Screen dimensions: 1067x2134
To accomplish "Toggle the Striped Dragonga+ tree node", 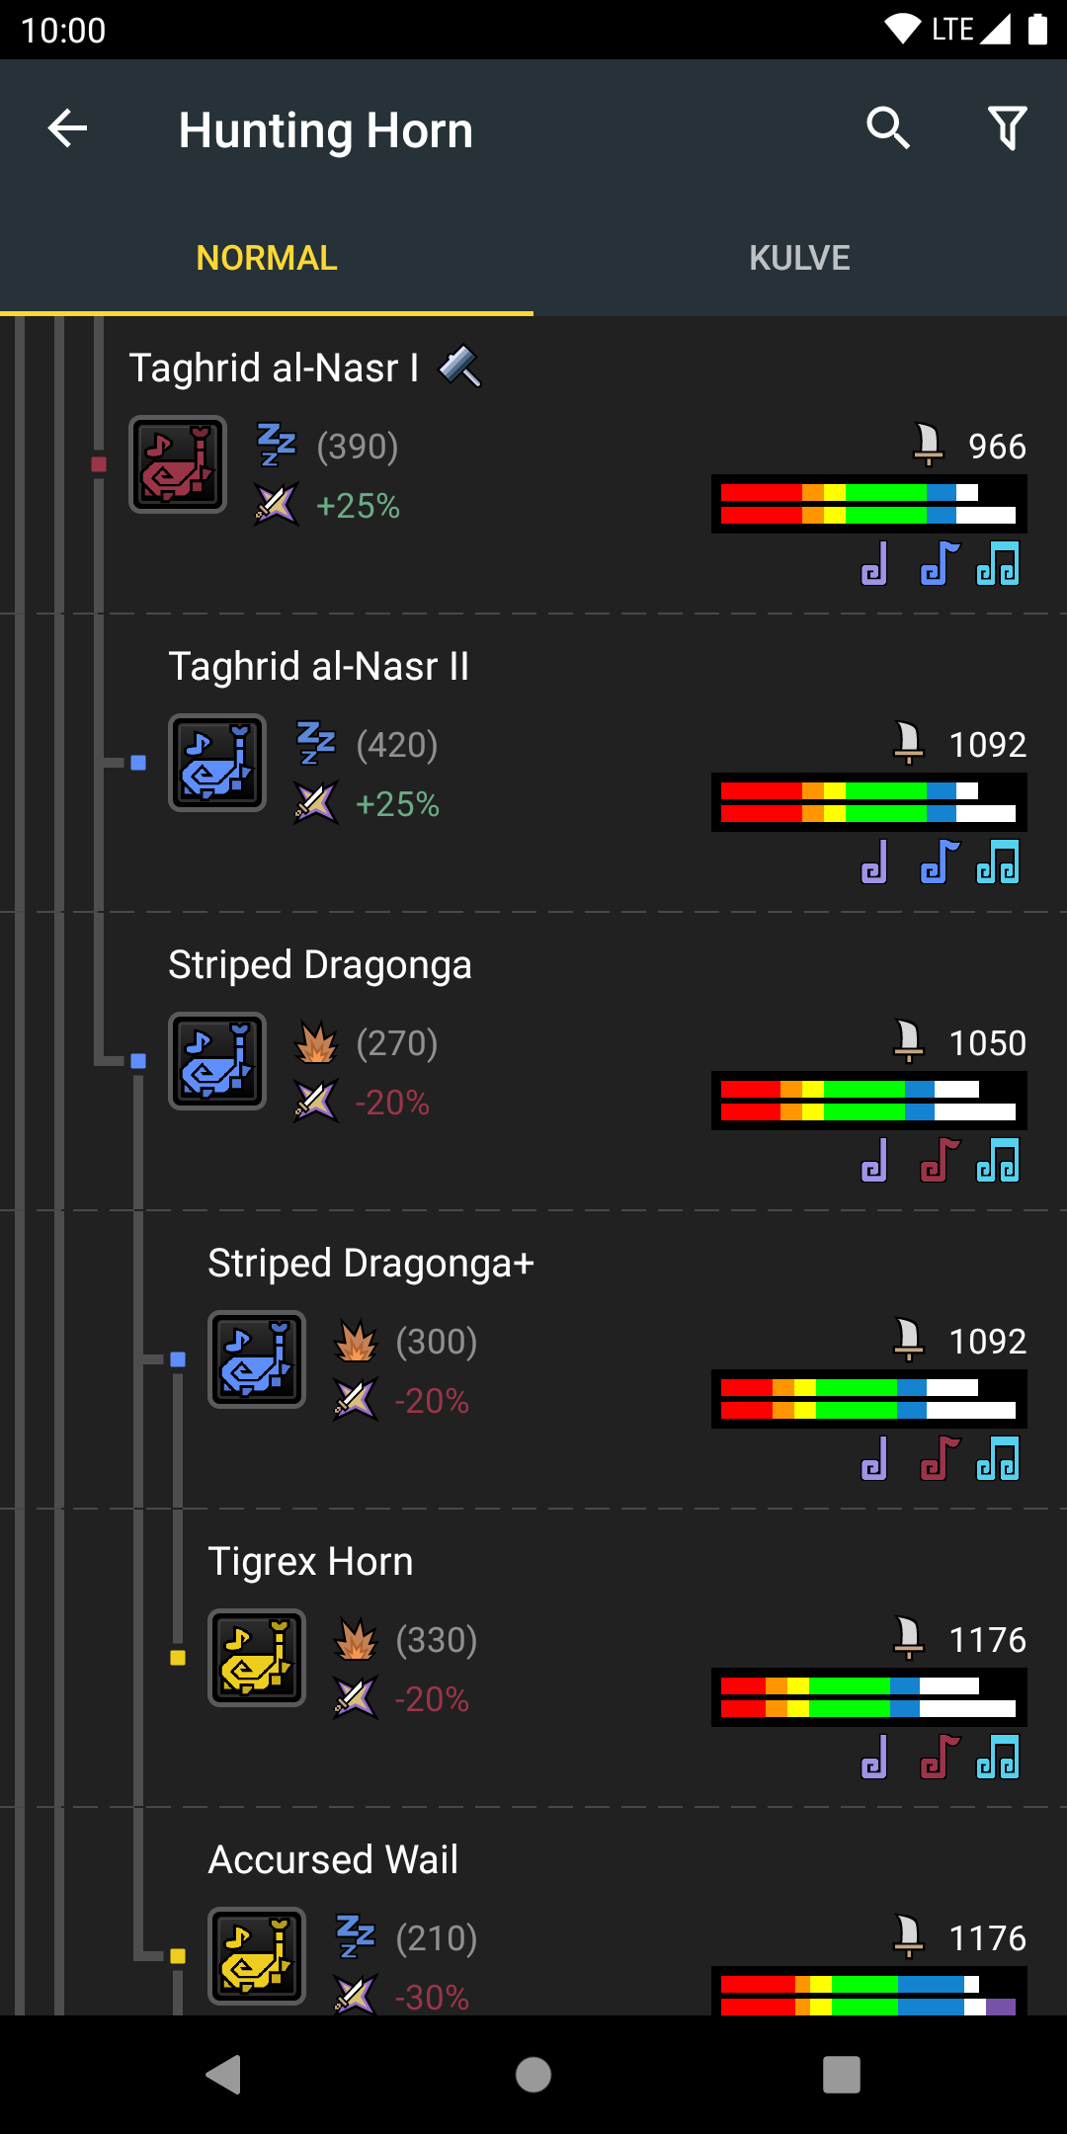I will pyautogui.click(x=178, y=1359).
